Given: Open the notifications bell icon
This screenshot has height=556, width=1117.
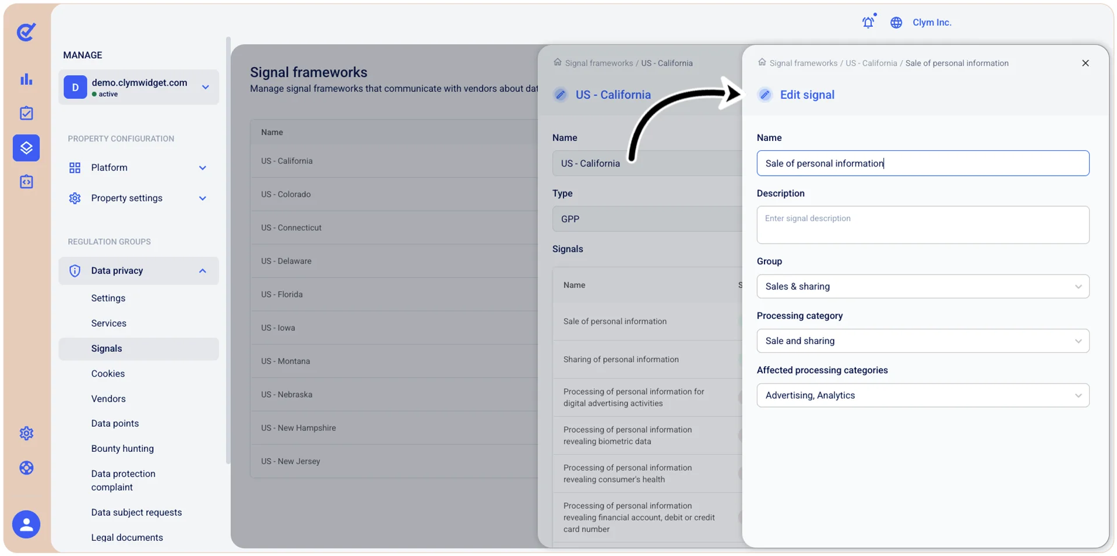Looking at the screenshot, I should (x=868, y=22).
